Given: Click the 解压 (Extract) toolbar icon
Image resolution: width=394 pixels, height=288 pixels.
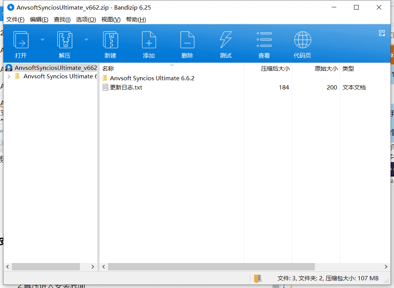Looking at the screenshot, I should 65,40.
